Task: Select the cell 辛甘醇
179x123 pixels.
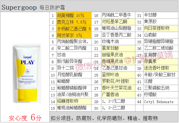Action: 161,15
